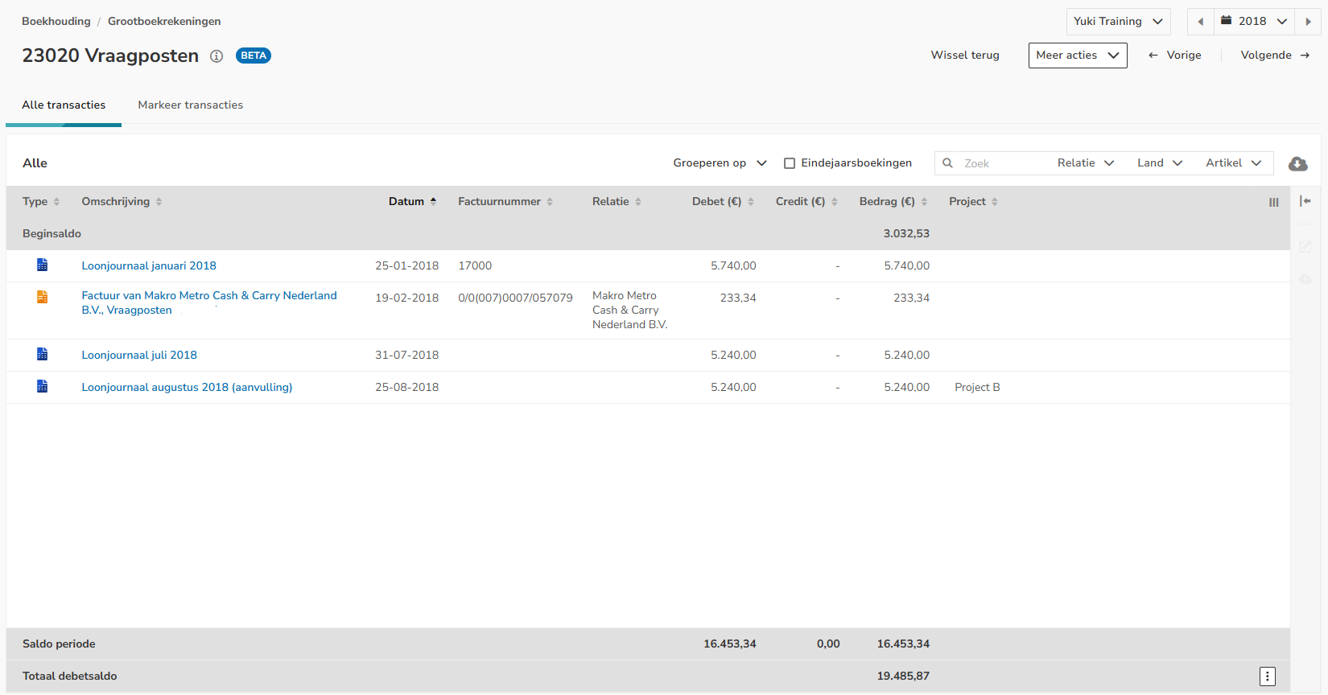Sort table by Omschrijving column
This screenshot has height=695, width=1328.
[122, 202]
